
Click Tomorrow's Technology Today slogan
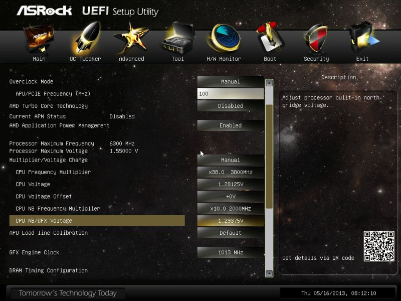coord(68,293)
